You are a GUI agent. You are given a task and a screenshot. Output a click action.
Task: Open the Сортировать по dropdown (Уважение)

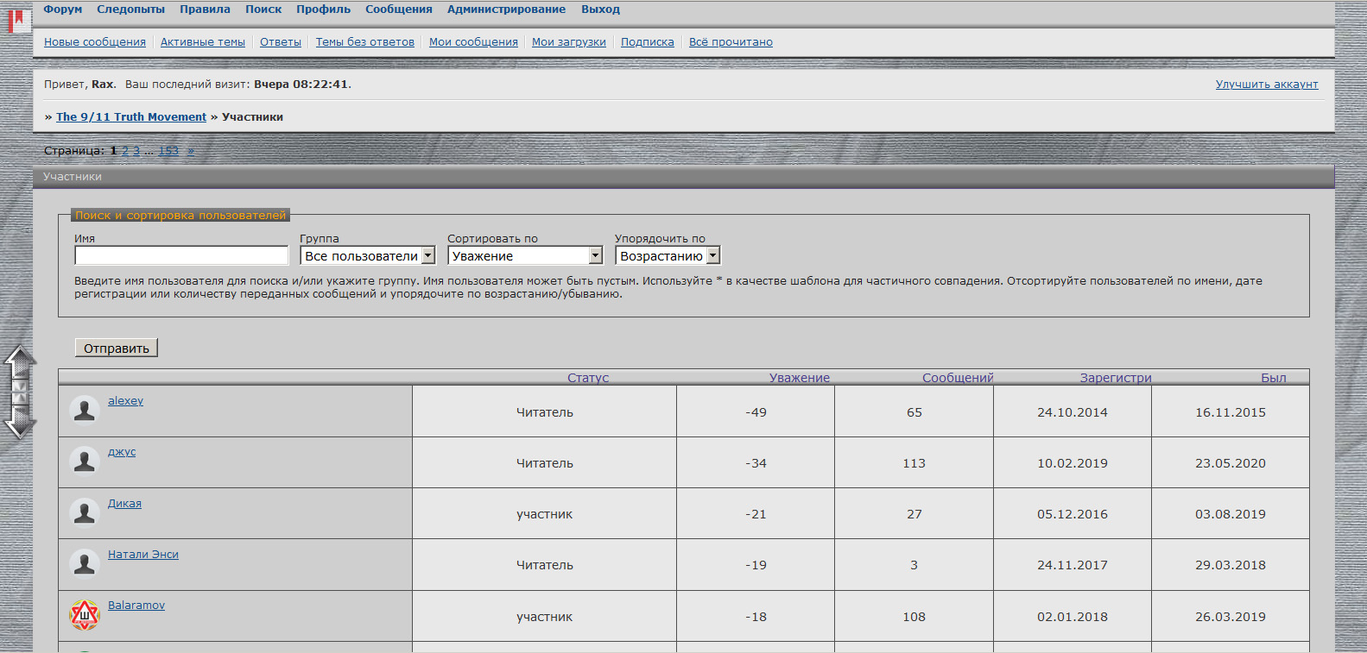pyautogui.click(x=525, y=256)
